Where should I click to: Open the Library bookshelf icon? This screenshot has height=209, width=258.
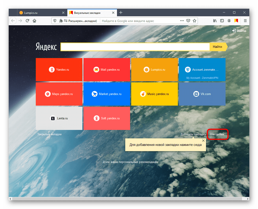215,21
